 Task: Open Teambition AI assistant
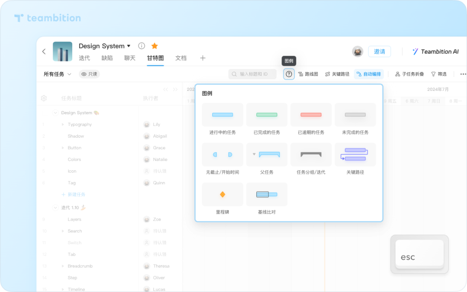pyautogui.click(x=435, y=51)
